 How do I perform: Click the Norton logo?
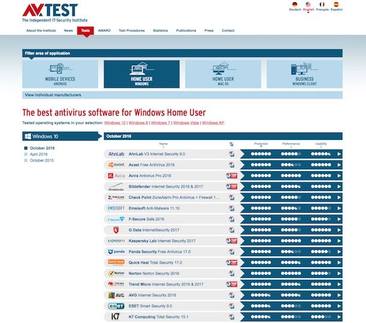[x=116, y=273]
